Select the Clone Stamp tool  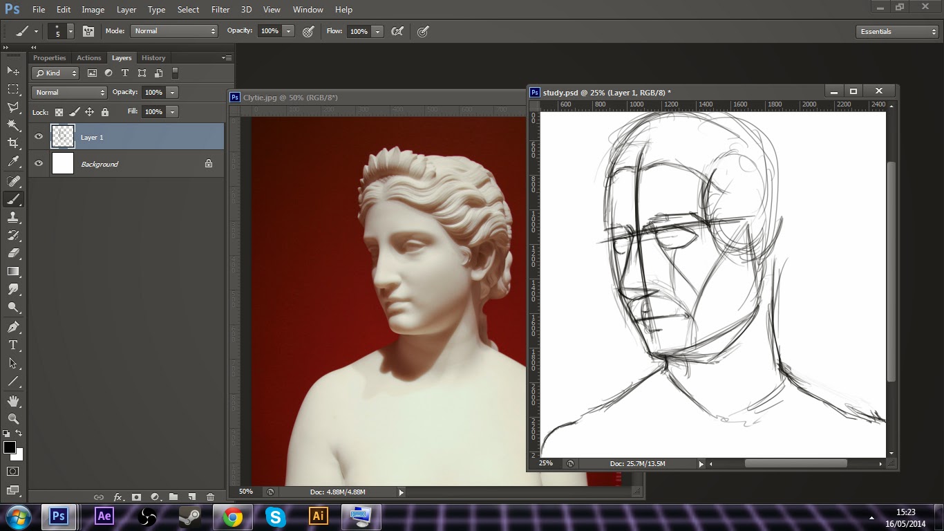point(13,217)
